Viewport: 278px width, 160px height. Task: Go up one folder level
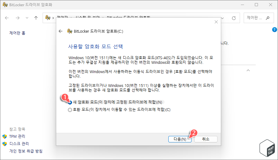click(36, 18)
